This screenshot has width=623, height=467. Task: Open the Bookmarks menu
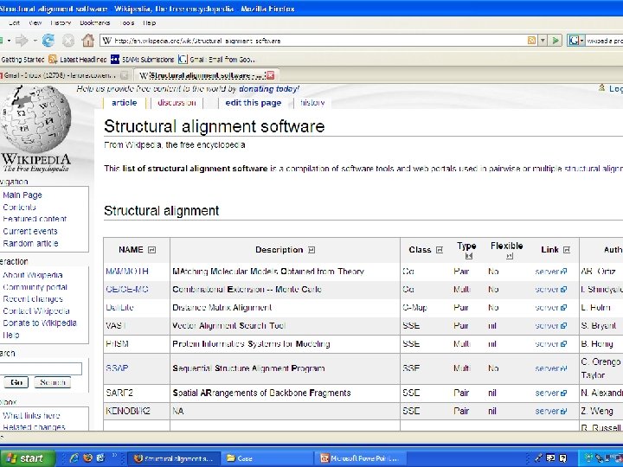click(94, 23)
